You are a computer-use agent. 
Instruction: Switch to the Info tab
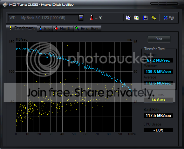(x=45, y=29)
